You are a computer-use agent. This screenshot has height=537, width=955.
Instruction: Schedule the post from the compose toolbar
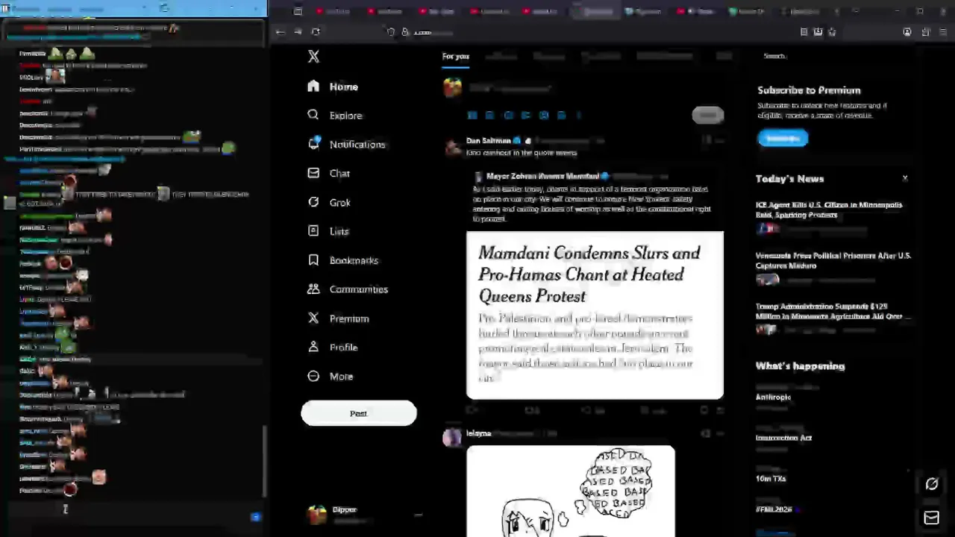561,115
